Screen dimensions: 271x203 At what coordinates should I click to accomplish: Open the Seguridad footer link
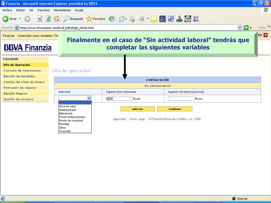[x=119, y=119]
